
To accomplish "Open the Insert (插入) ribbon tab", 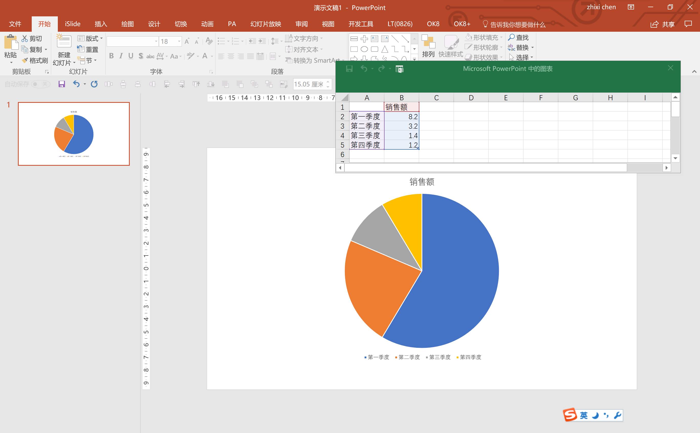I will coord(101,24).
